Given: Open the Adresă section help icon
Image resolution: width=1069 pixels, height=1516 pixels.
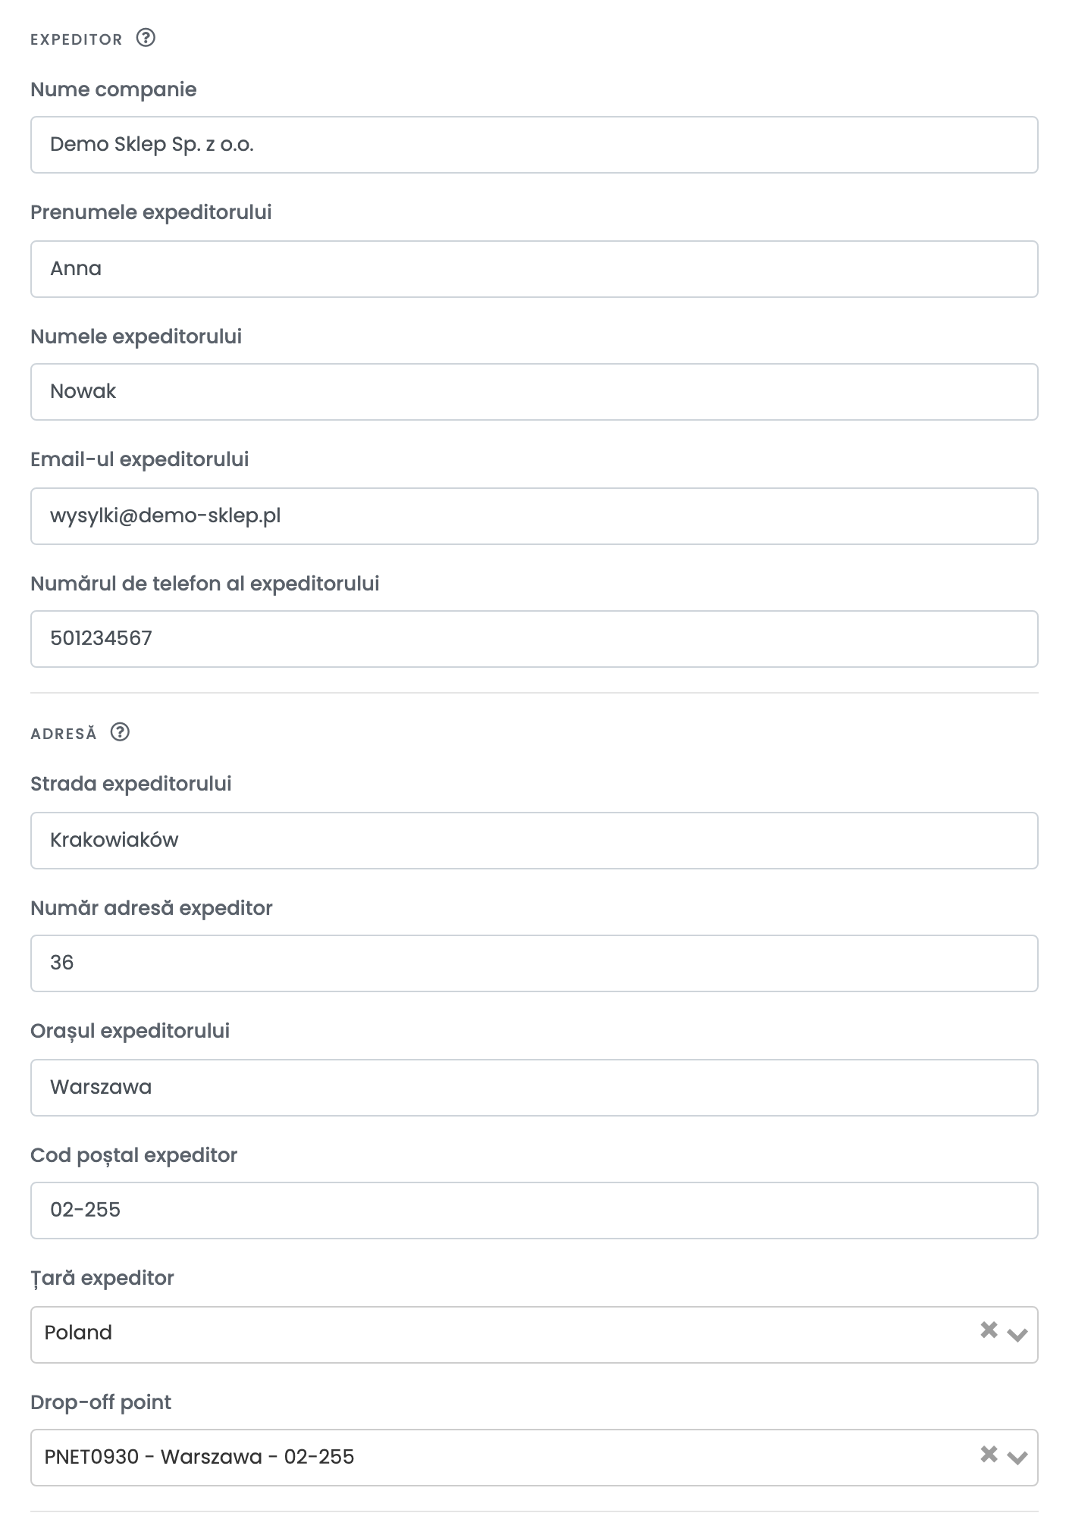Looking at the screenshot, I should 120,732.
